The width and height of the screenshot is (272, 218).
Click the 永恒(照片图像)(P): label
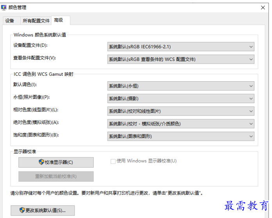(x=32, y=97)
